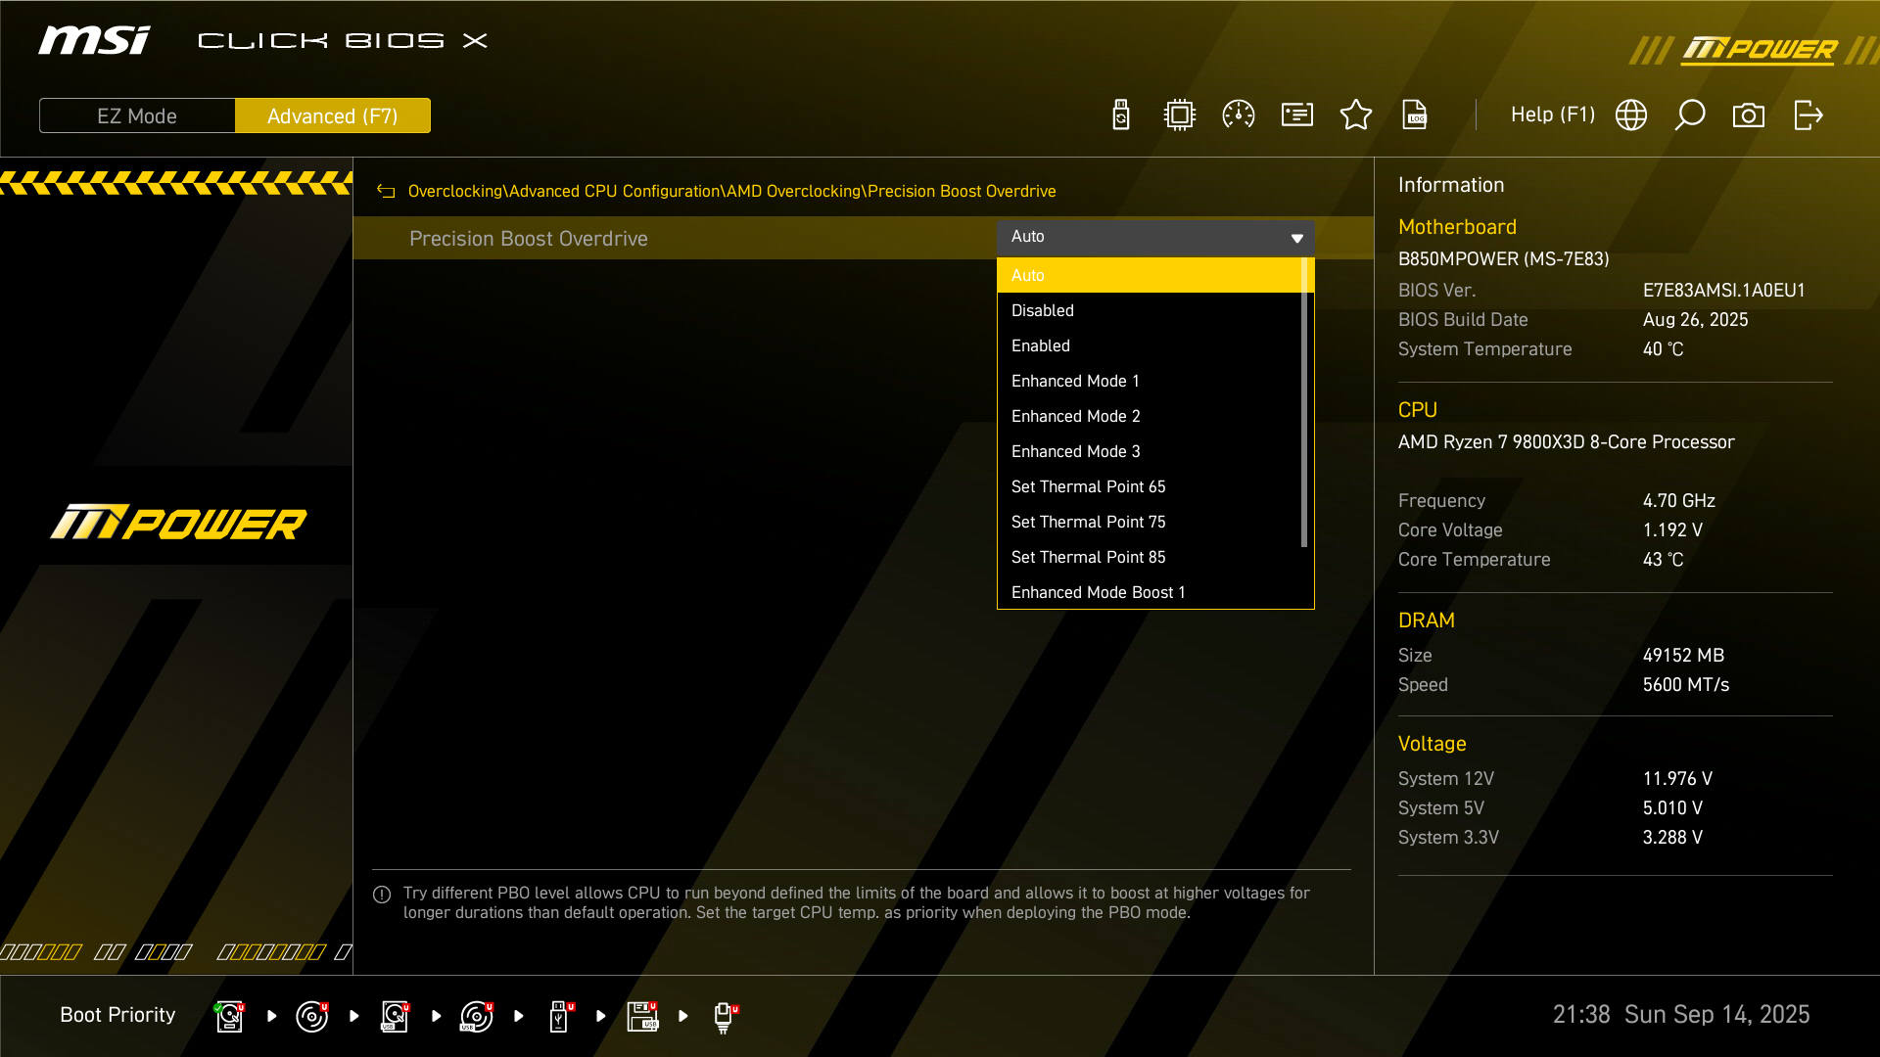
Task: Select Set Thermal Point 75 option
Action: pyautogui.click(x=1088, y=522)
